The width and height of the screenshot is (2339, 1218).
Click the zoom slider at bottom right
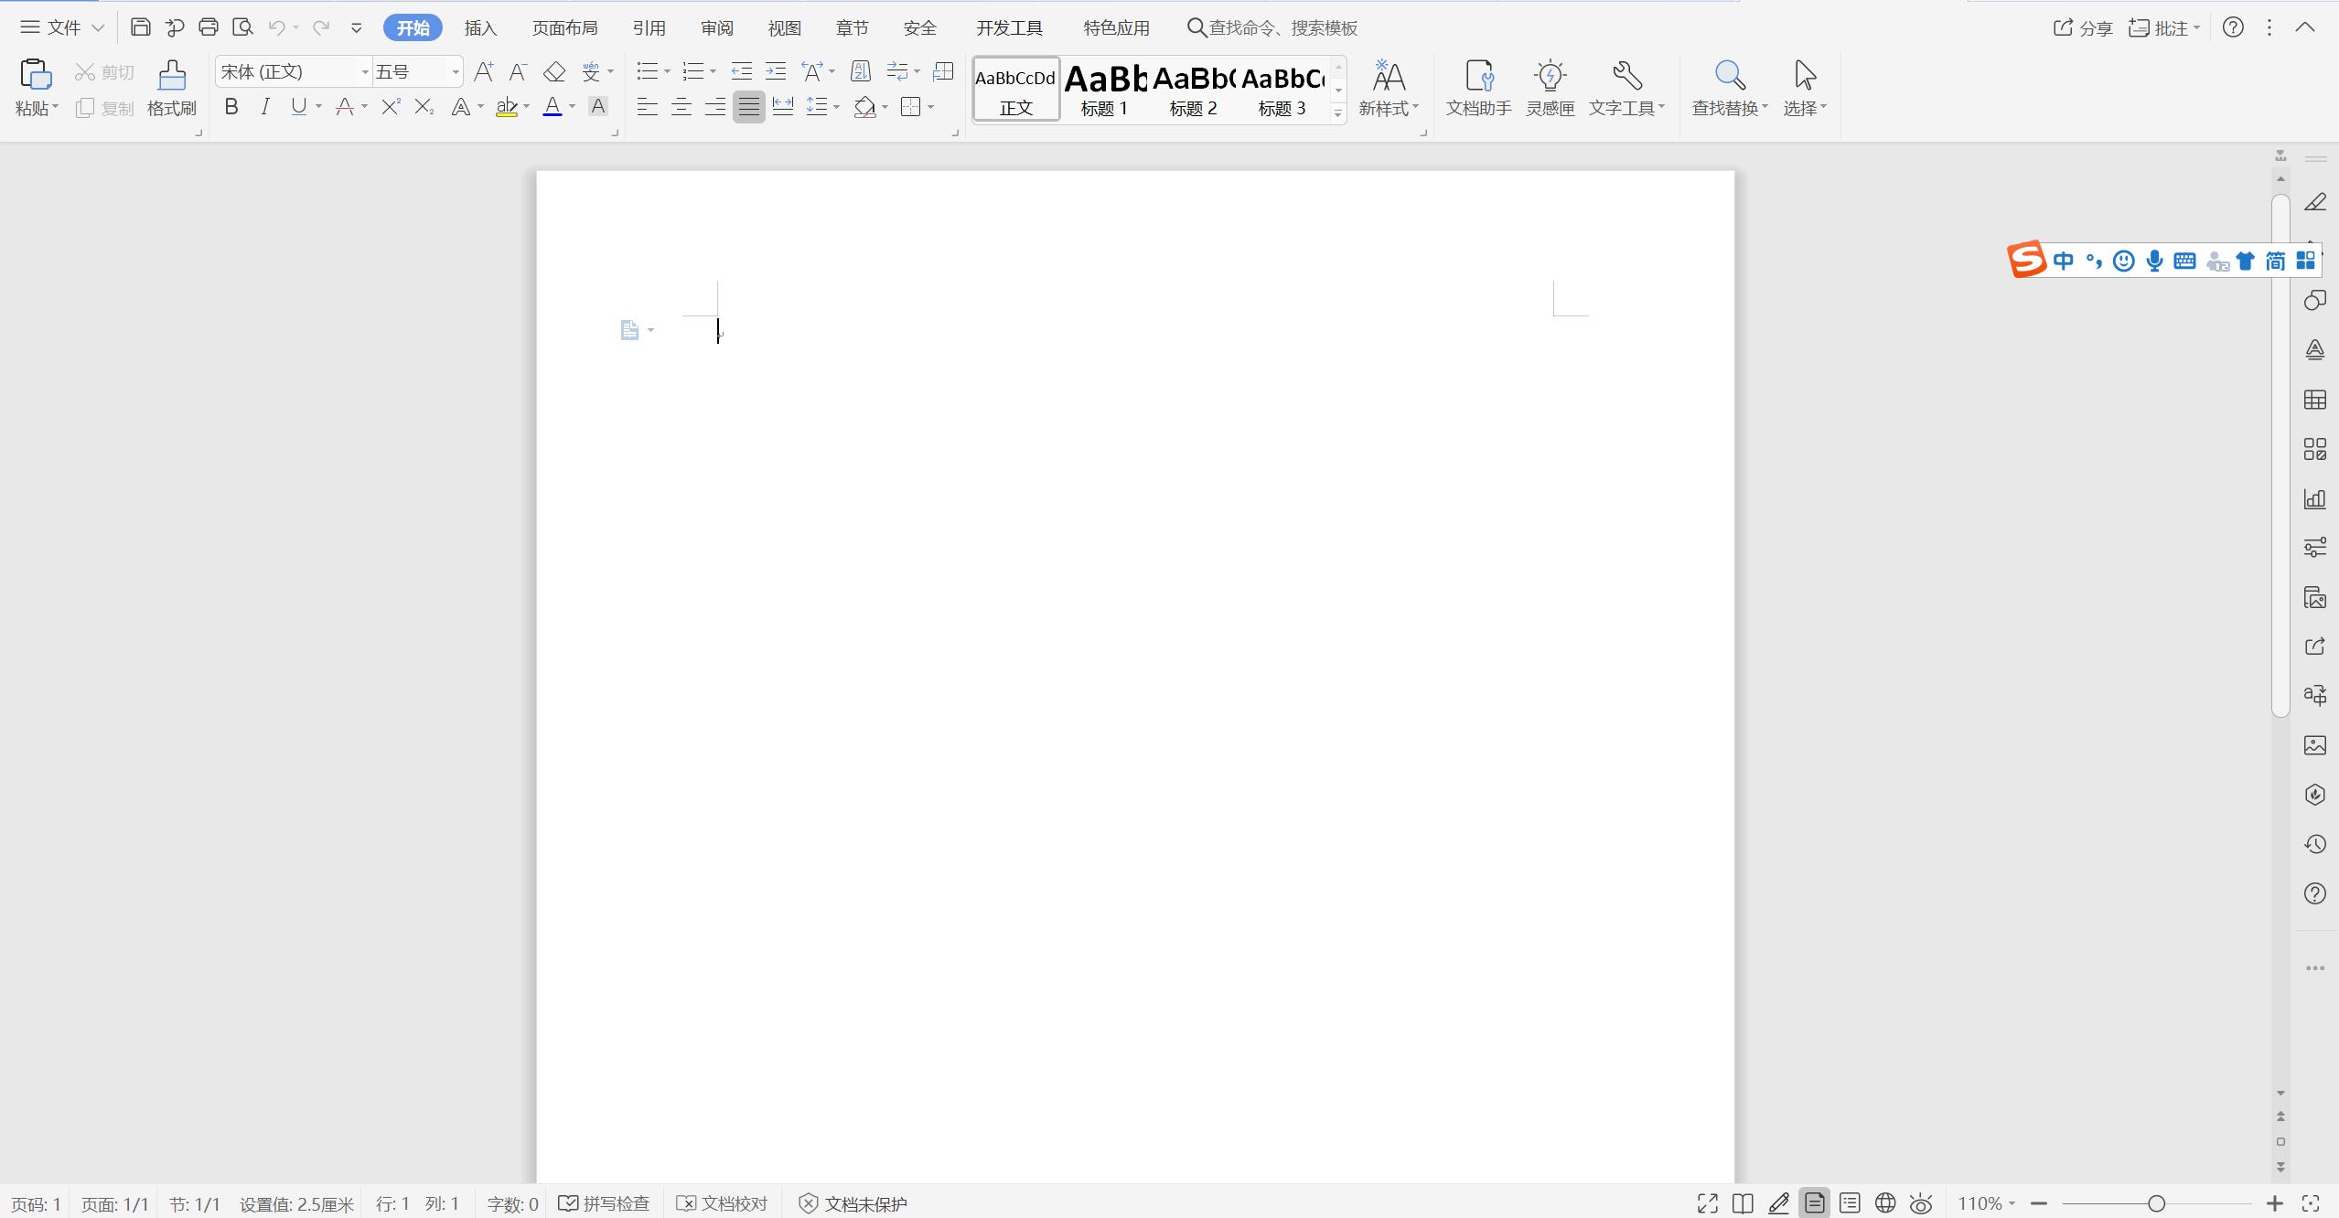click(2156, 1203)
